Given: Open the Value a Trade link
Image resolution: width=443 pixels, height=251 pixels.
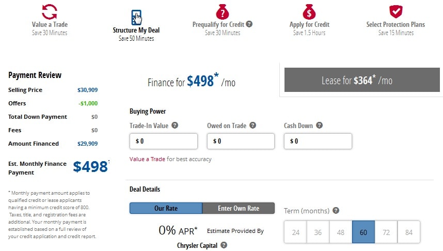Looking at the screenshot, I should (147, 159).
